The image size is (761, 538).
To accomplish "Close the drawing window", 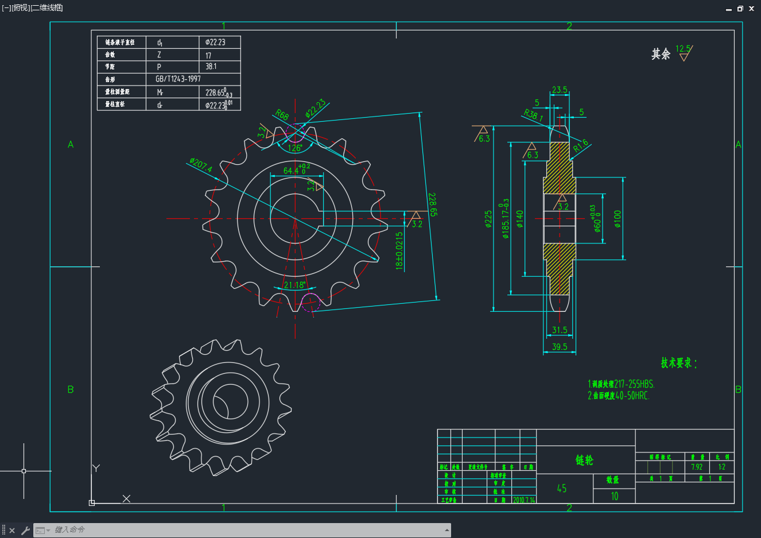I will click(752, 9).
